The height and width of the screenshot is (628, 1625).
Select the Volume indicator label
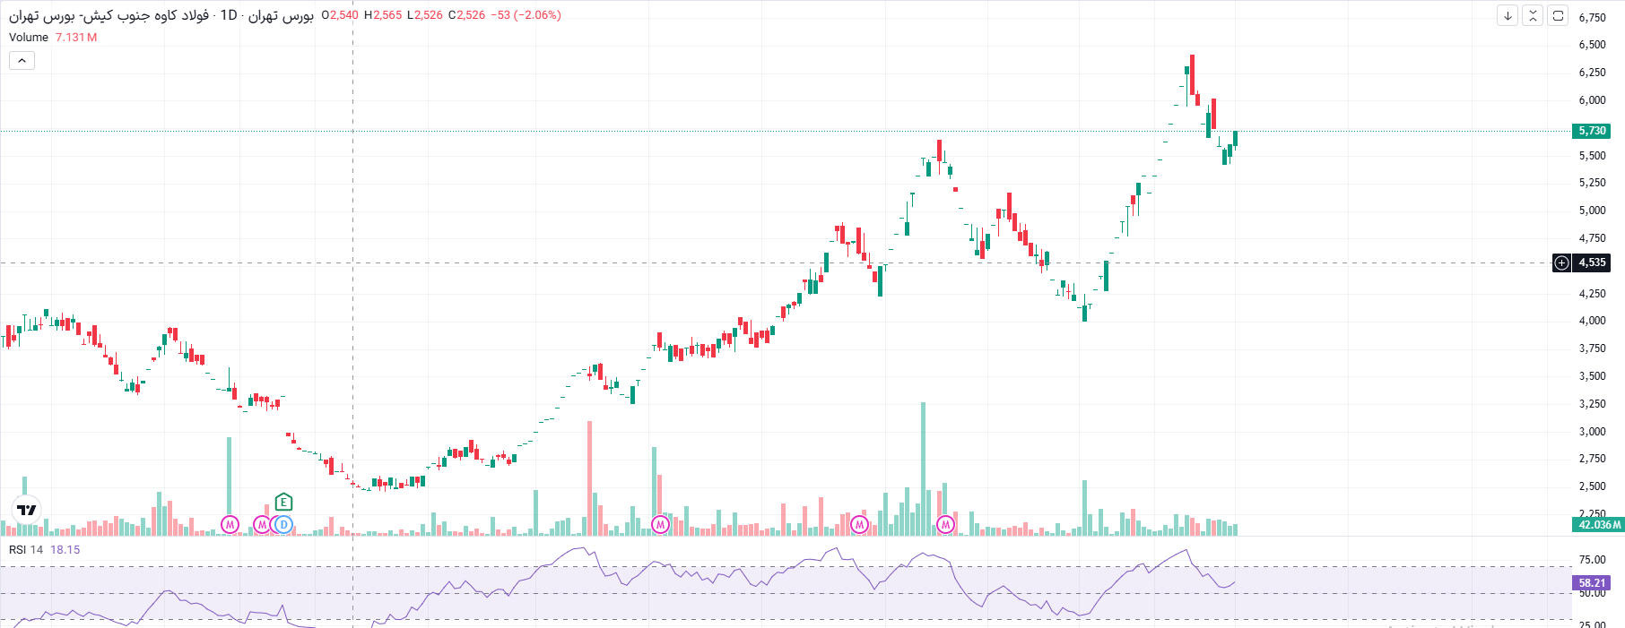pyautogui.click(x=29, y=37)
